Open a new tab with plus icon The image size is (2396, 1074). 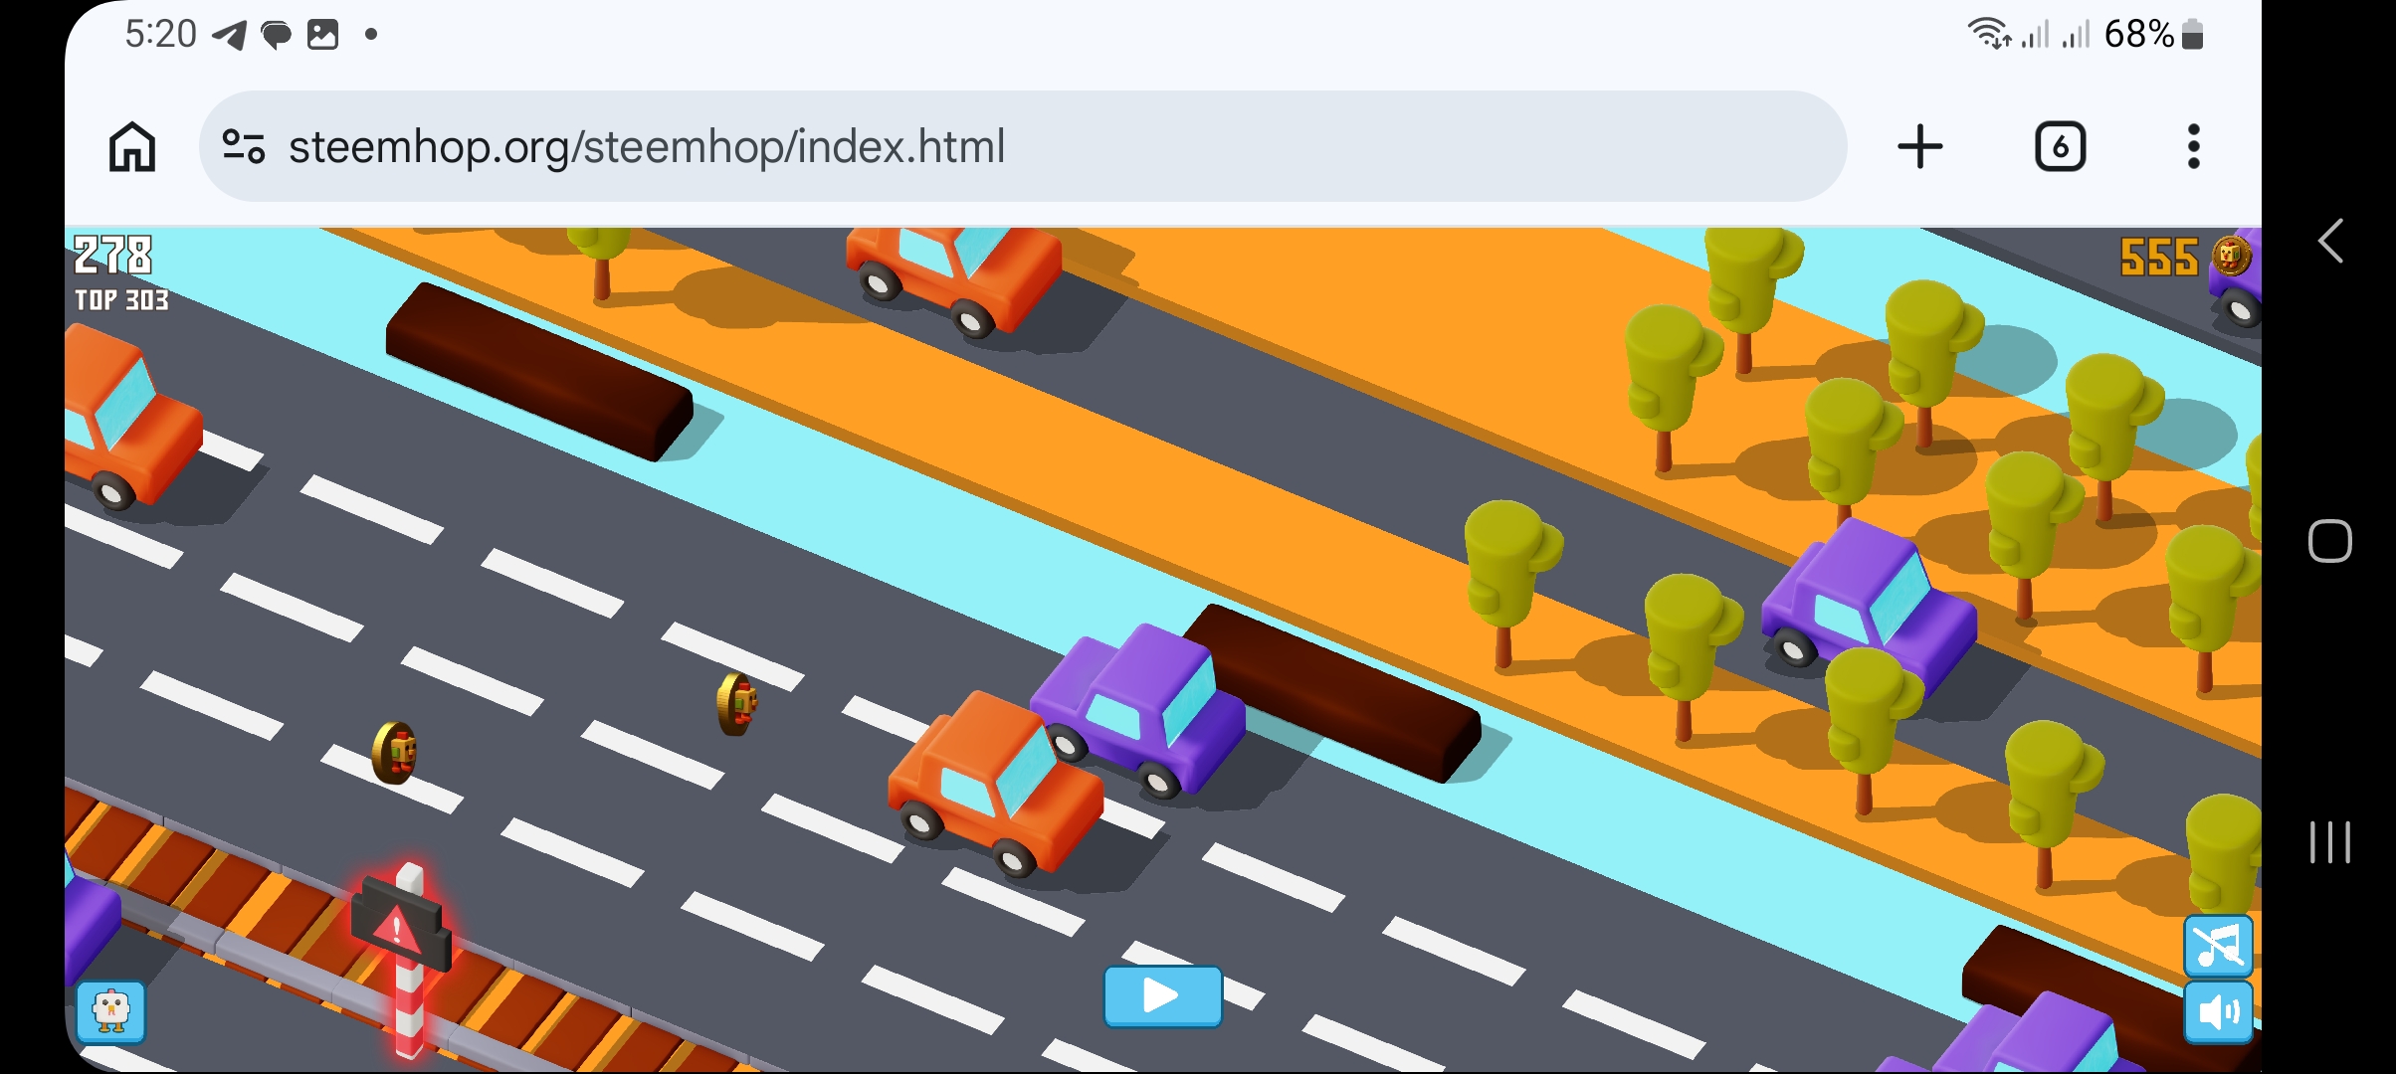coord(1919,147)
